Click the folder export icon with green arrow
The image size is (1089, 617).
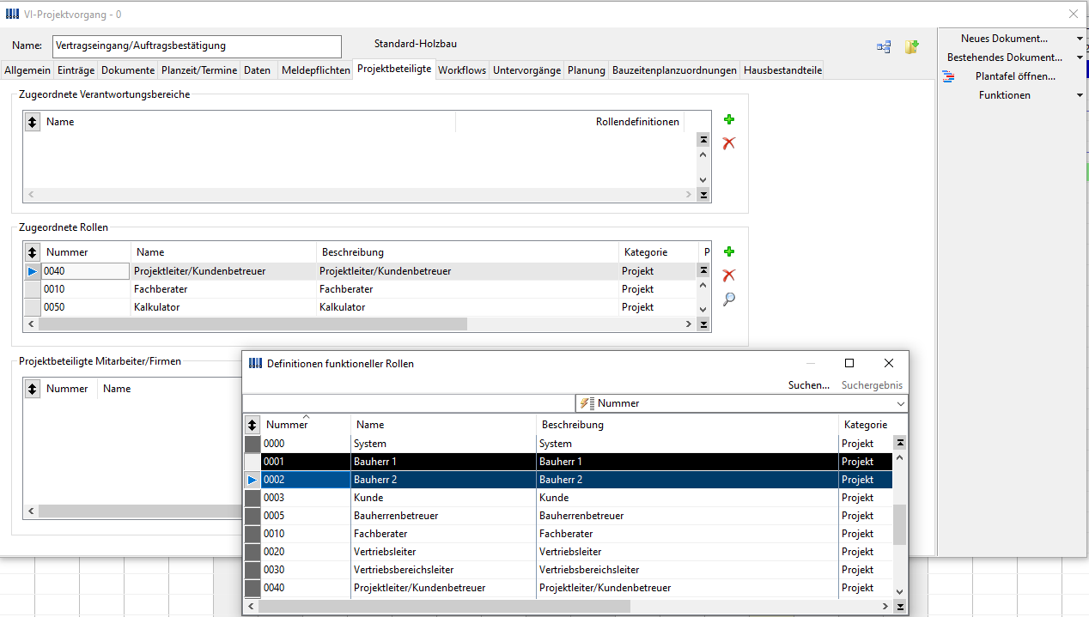911,47
